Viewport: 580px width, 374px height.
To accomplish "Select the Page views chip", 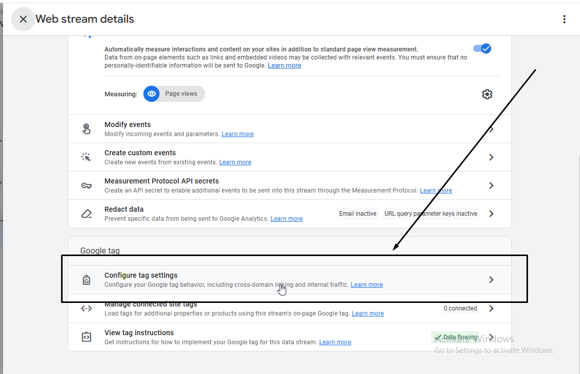I will [174, 94].
